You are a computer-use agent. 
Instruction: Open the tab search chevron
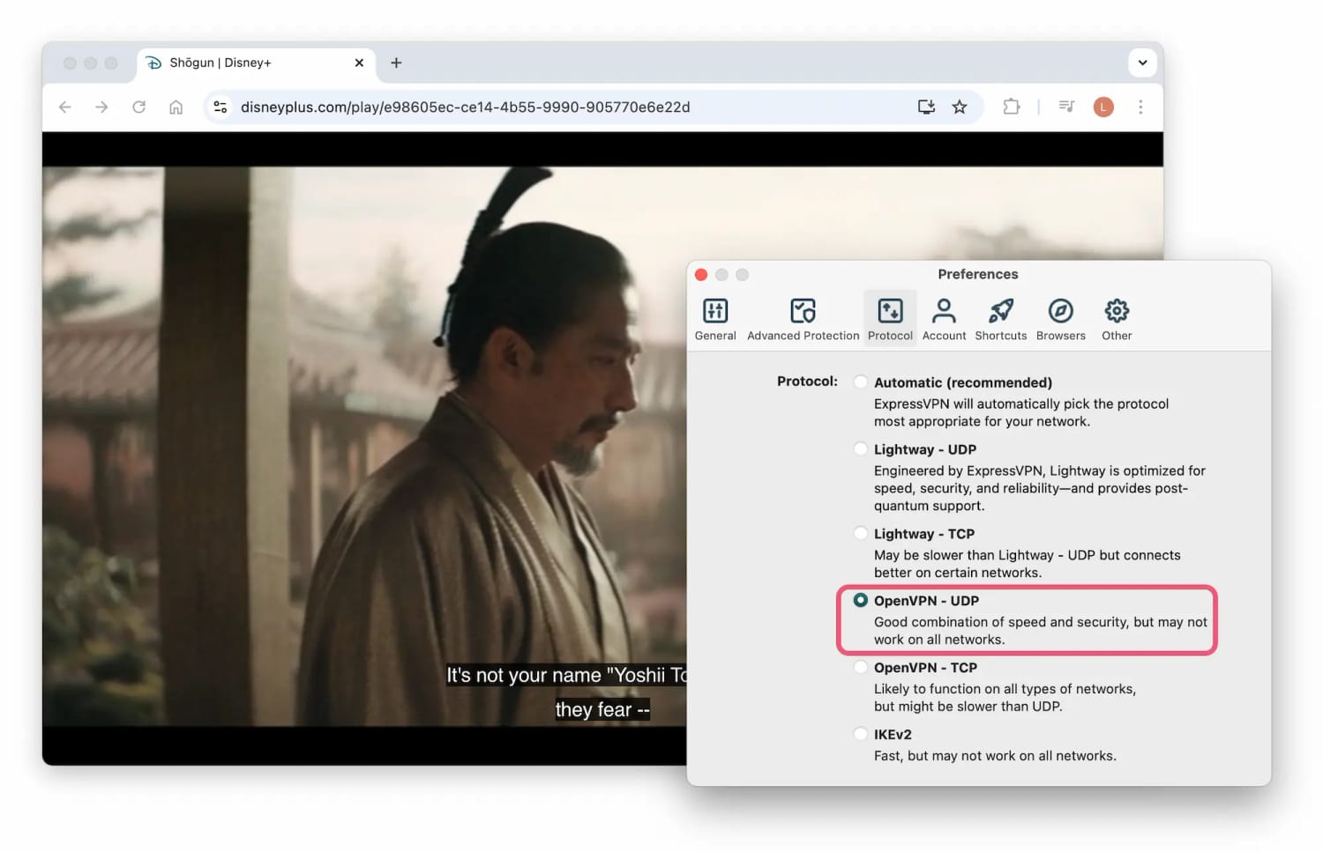click(1141, 63)
